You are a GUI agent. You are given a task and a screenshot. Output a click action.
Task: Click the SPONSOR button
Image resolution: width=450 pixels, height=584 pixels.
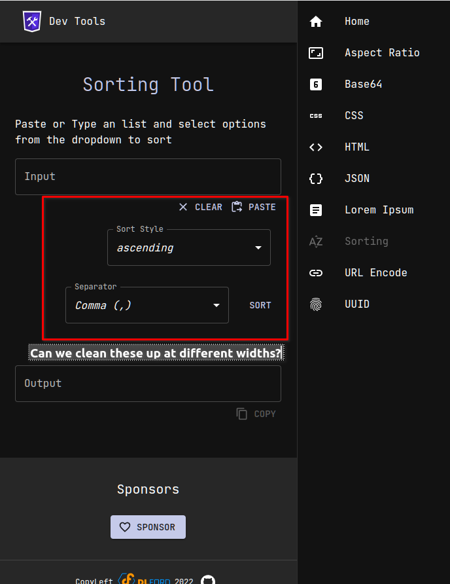[148, 527]
